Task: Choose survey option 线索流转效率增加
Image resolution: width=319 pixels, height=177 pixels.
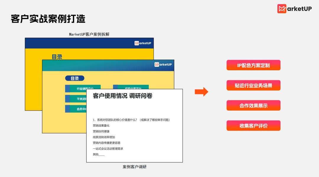Action: pos(104,137)
